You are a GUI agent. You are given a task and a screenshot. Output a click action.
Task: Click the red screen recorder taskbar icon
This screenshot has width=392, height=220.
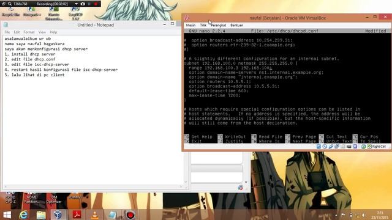[x=130, y=215]
